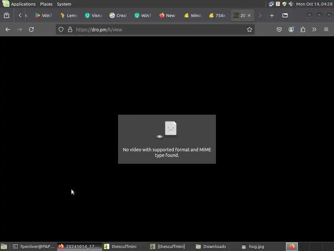The height and width of the screenshot is (251, 334).
Task: Switch to the second Win7 tab
Action: 143,15
